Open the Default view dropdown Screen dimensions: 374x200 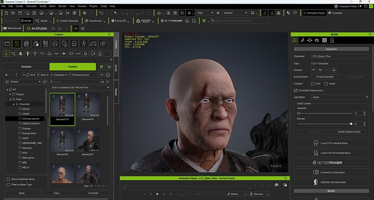click(23, 81)
